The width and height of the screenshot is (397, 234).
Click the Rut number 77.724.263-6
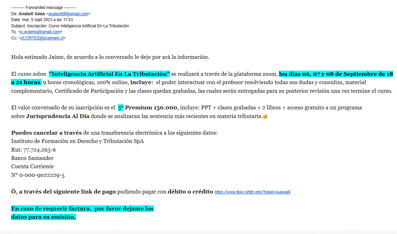(x=39, y=150)
